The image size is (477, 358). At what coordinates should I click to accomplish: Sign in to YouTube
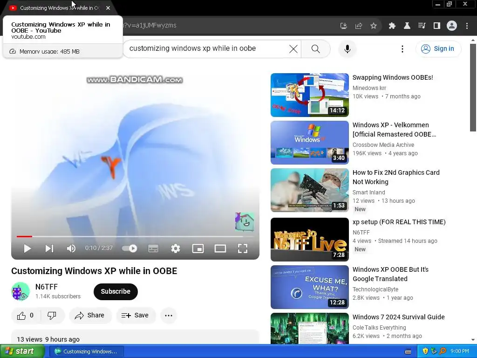coord(438,48)
